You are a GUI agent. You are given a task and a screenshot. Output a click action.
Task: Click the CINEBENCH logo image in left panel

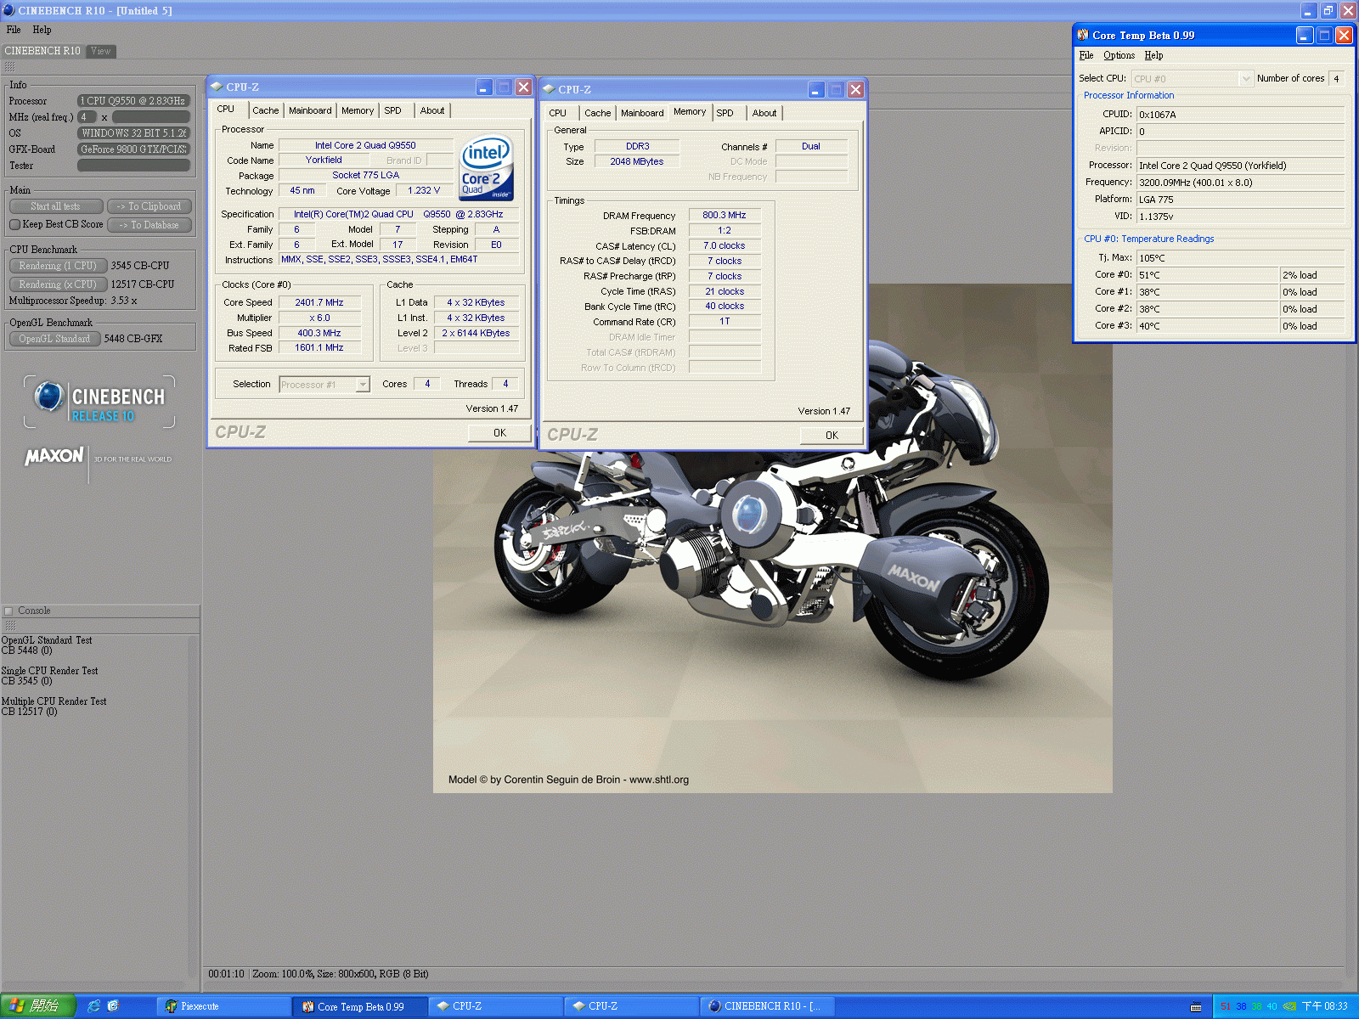point(99,402)
